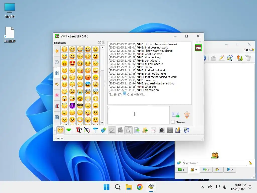
Task: Click the trash bin icon in main window
Action: tap(248, 58)
